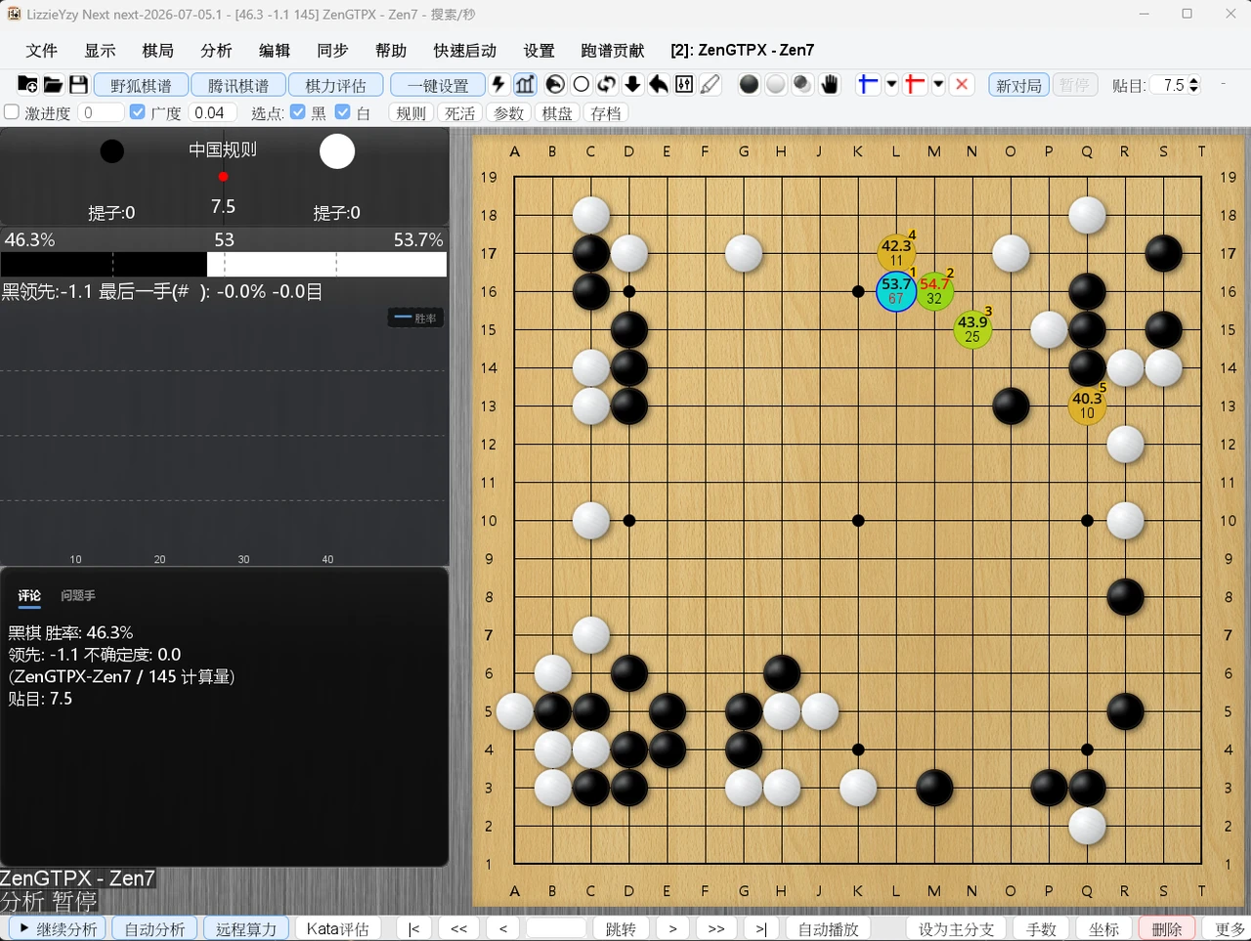Click the cyan 53.7 candidate move
Image resolution: width=1251 pixels, height=941 pixels.
pos(896,291)
